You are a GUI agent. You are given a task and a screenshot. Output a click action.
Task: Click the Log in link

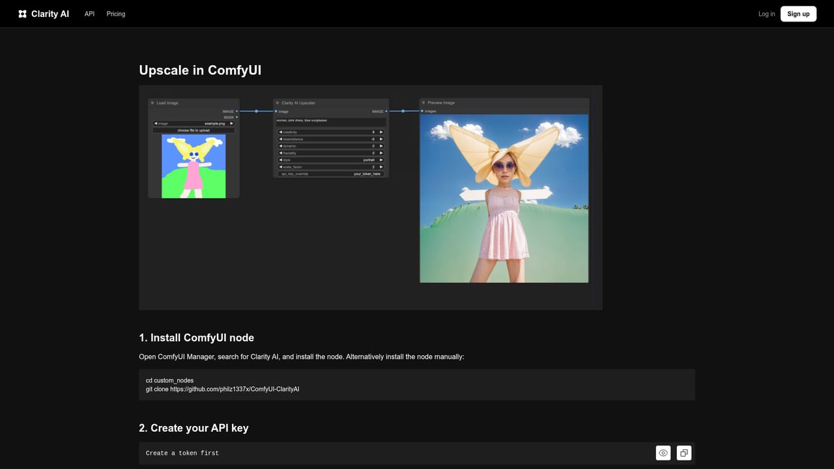(766, 14)
